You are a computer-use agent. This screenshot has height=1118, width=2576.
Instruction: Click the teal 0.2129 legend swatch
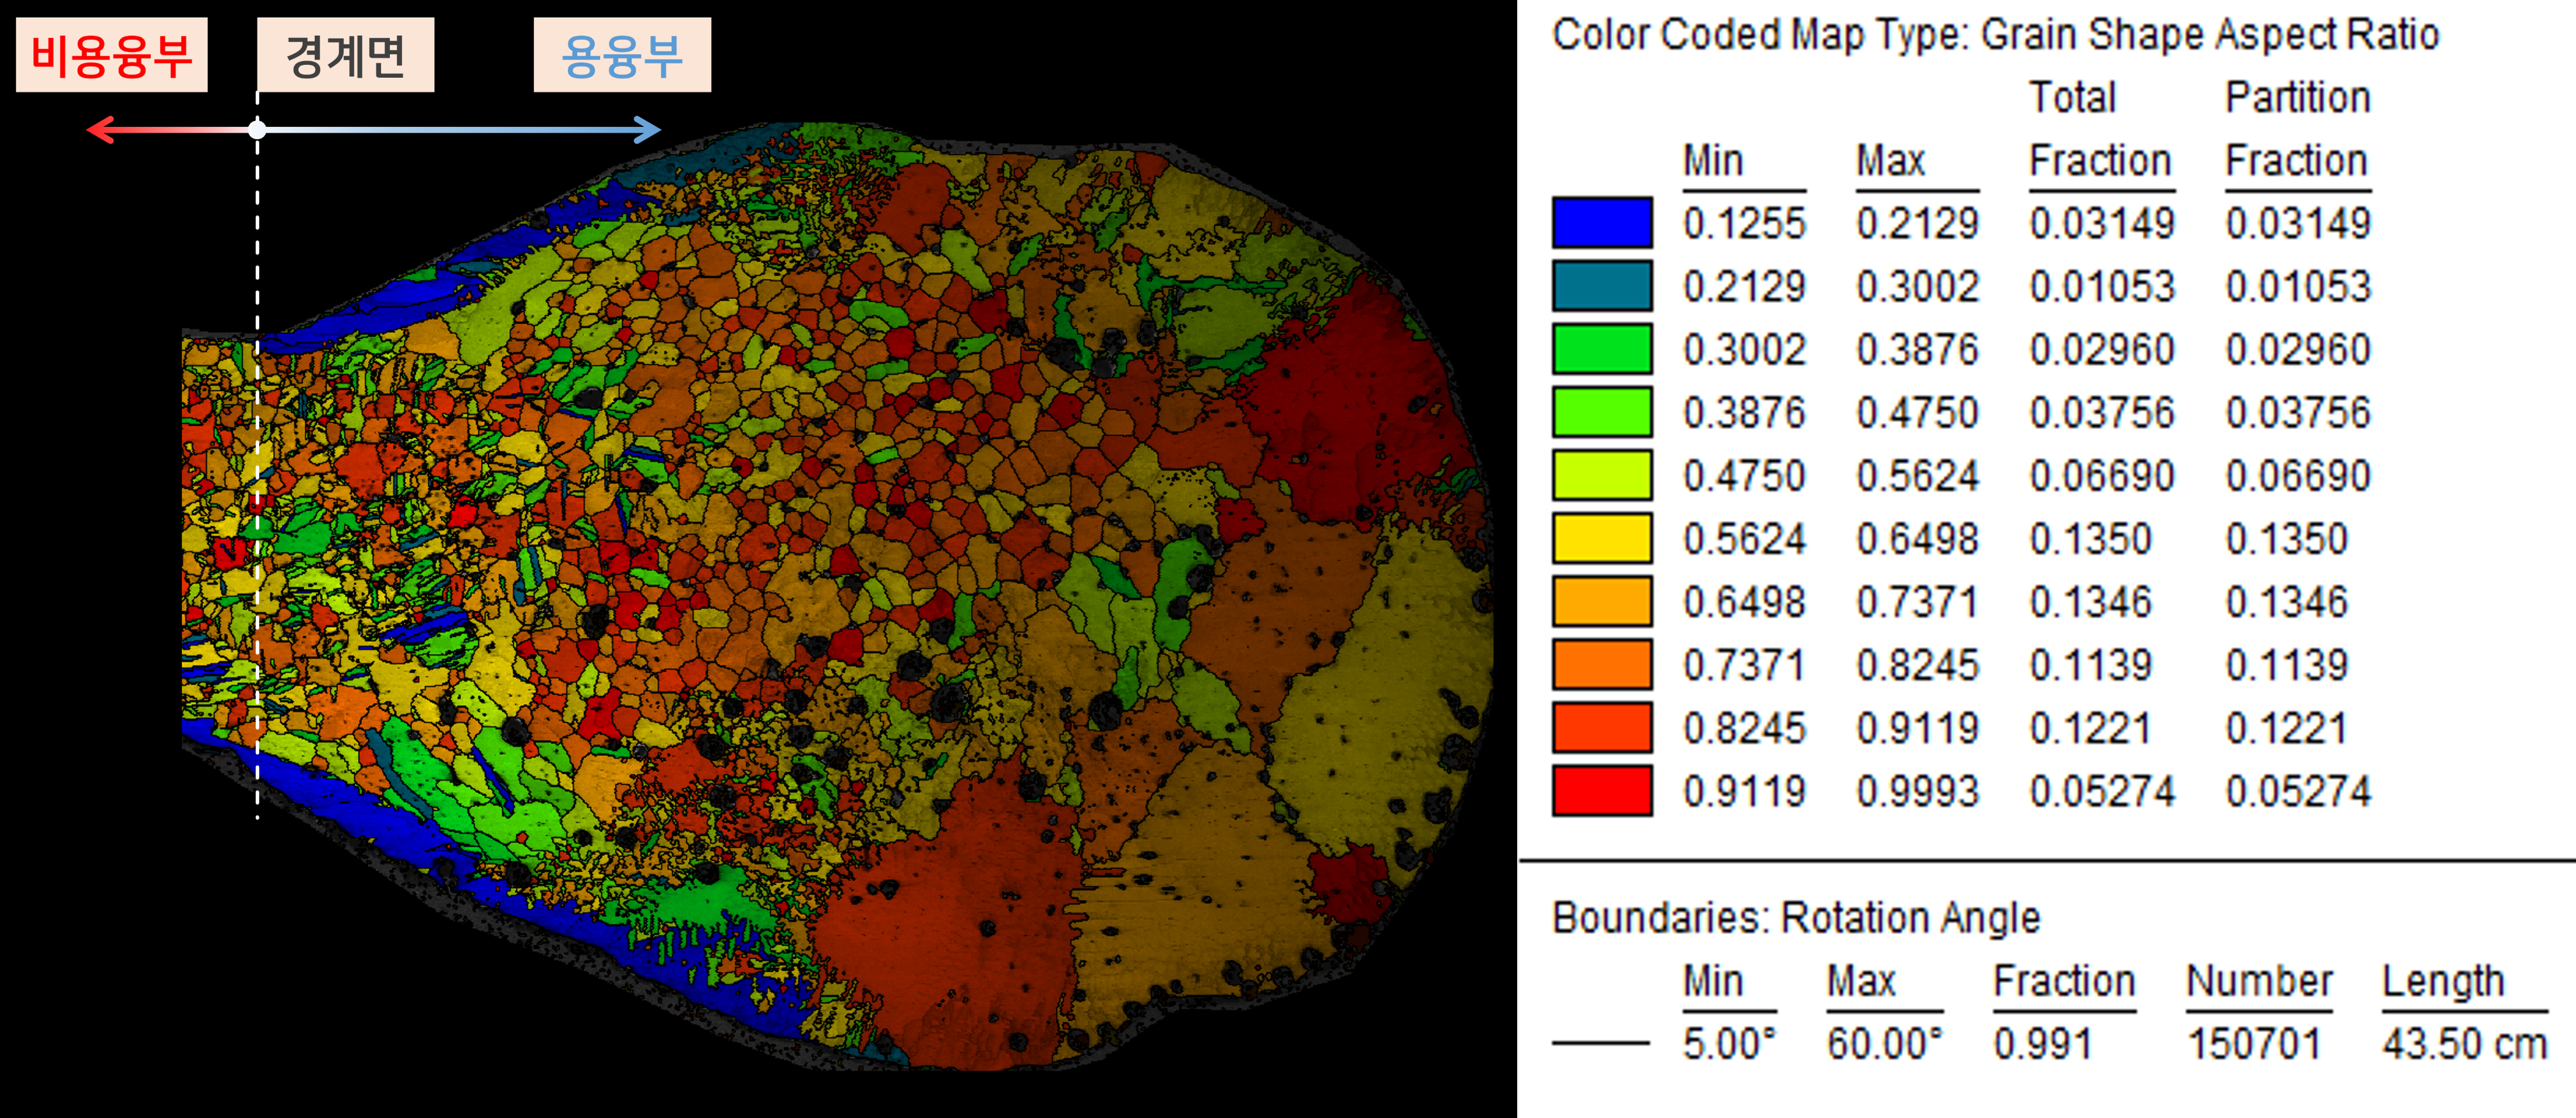[x=1601, y=285]
